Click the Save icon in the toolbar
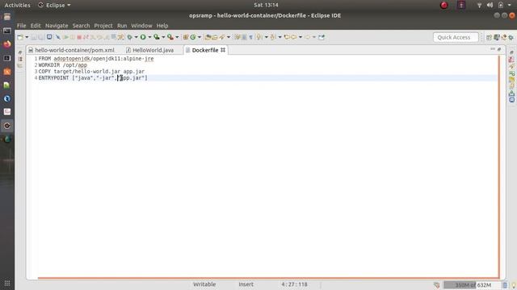The image size is (517, 290). point(34,37)
